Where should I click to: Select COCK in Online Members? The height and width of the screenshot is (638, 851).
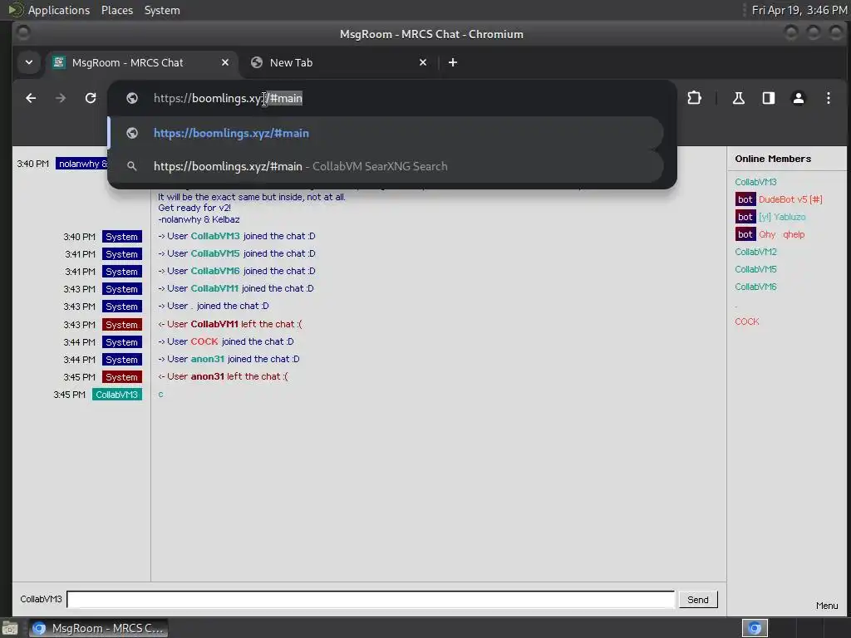coord(747,321)
